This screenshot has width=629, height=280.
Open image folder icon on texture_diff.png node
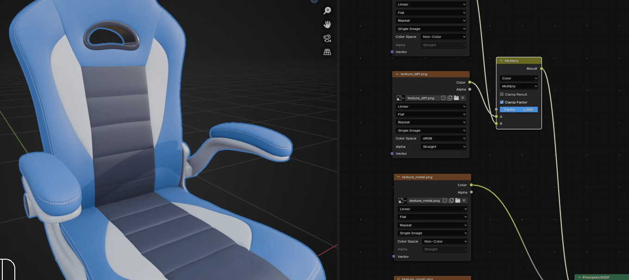pyautogui.click(x=456, y=98)
